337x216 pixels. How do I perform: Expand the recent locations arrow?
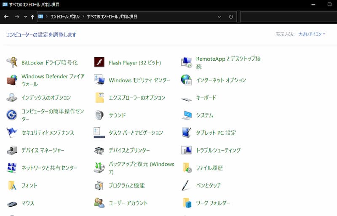(x=26, y=17)
